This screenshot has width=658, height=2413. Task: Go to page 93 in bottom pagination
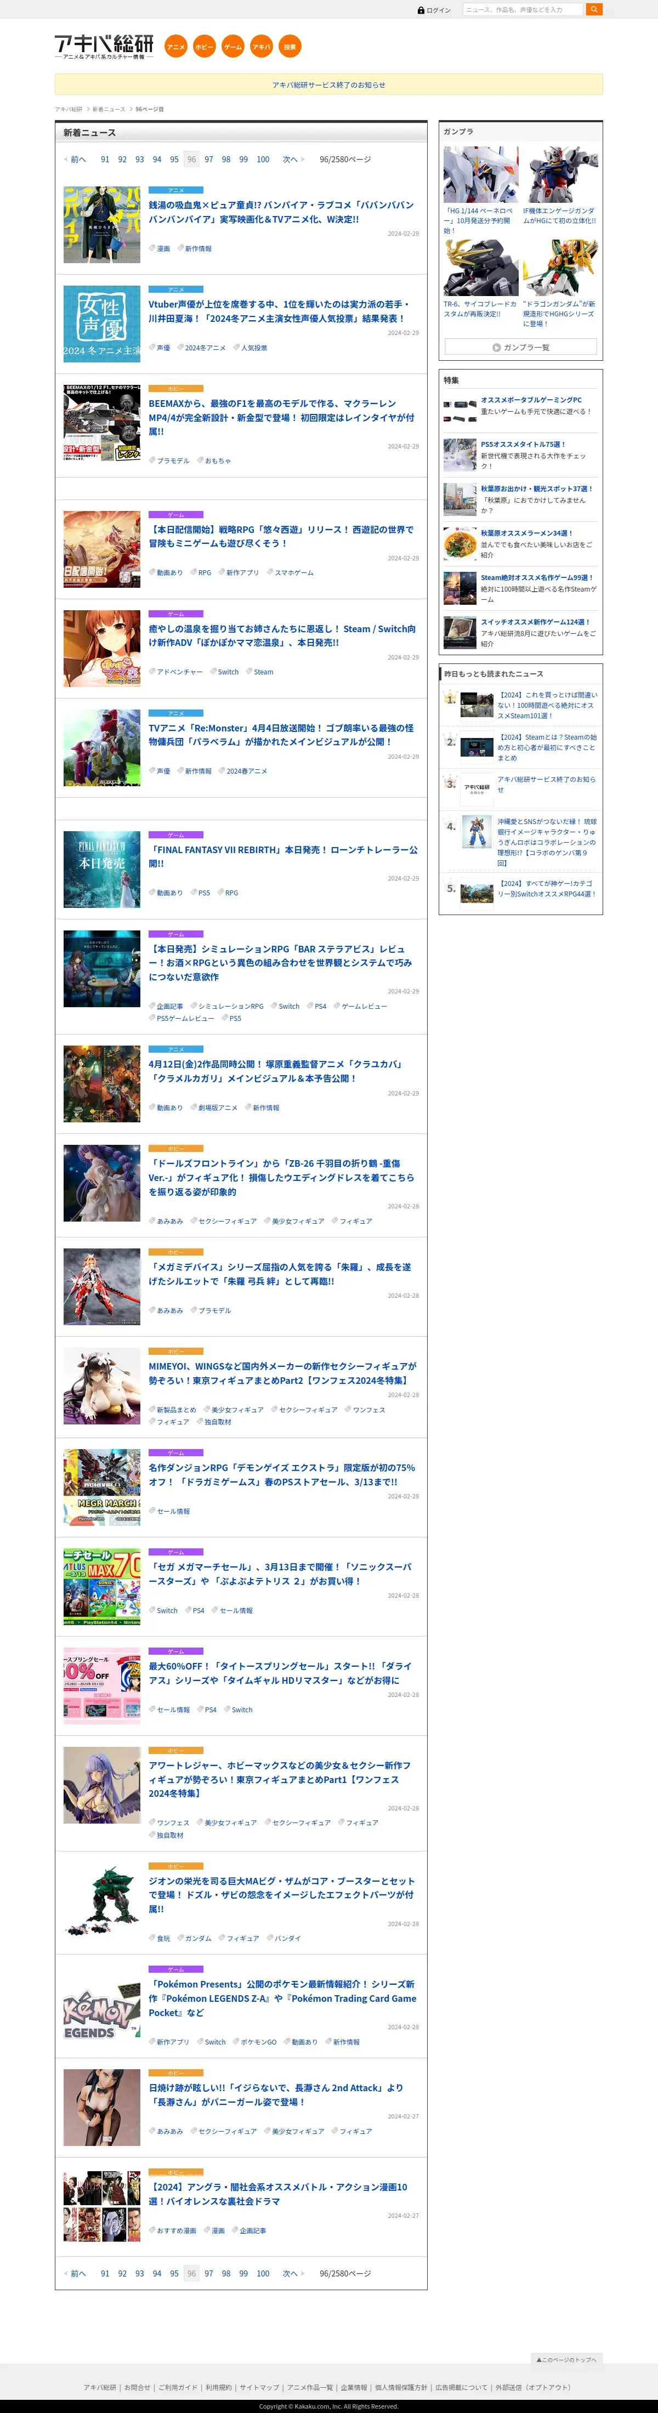click(140, 2273)
